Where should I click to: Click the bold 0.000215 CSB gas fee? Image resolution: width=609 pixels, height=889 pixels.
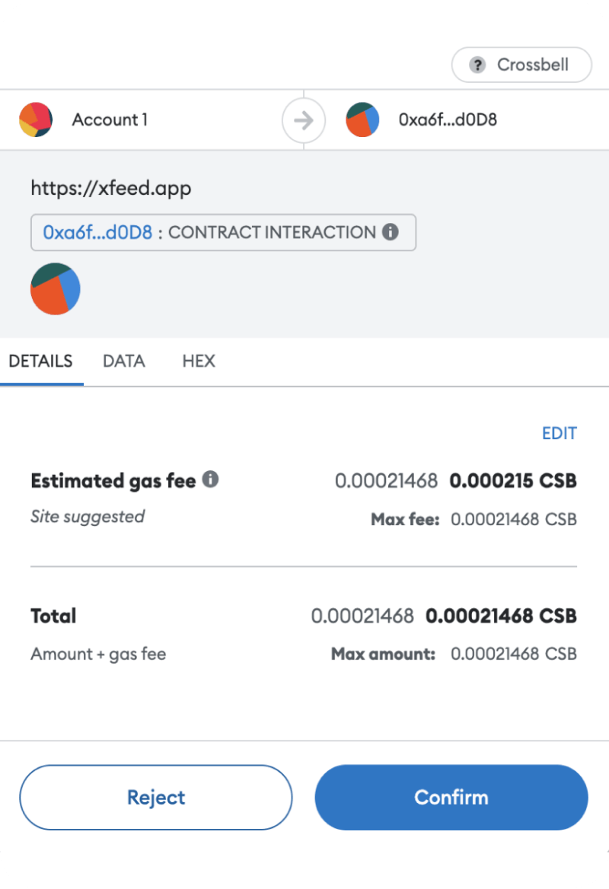(x=513, y=480)
